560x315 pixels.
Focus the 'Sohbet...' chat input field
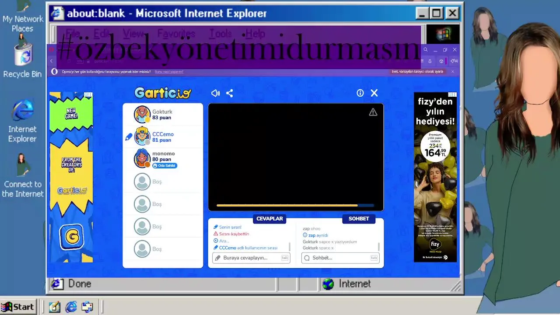point(340,258)
